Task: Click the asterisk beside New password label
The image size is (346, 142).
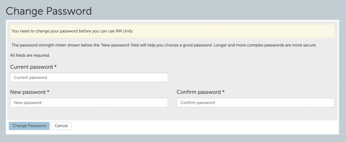Action: point(48,91)
